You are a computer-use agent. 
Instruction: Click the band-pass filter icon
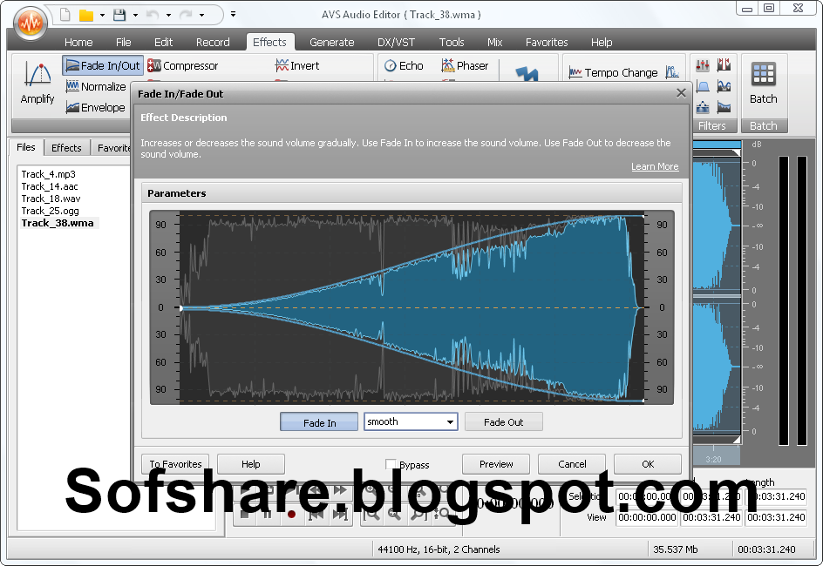click(x=703, y=86)
